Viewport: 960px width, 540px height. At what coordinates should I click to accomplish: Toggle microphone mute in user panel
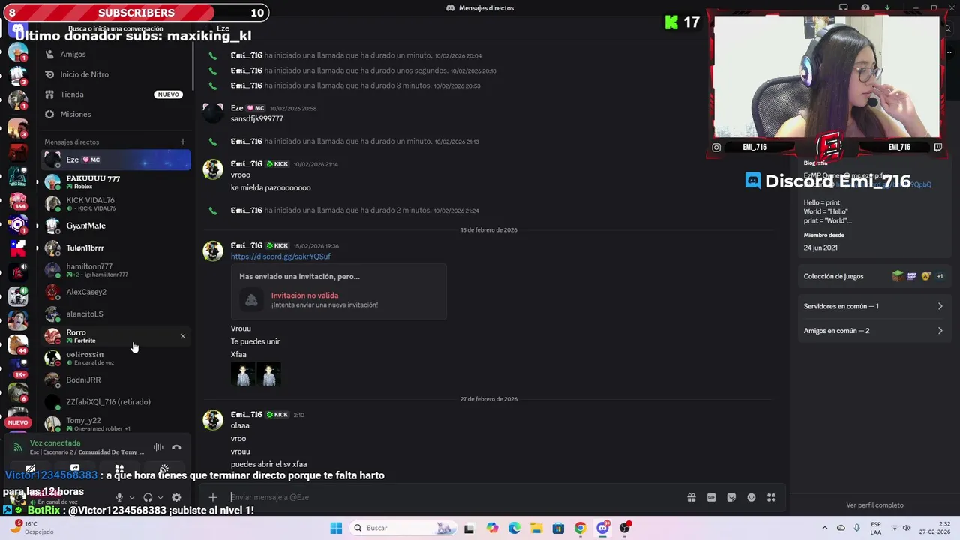click(x=118, y=497)
